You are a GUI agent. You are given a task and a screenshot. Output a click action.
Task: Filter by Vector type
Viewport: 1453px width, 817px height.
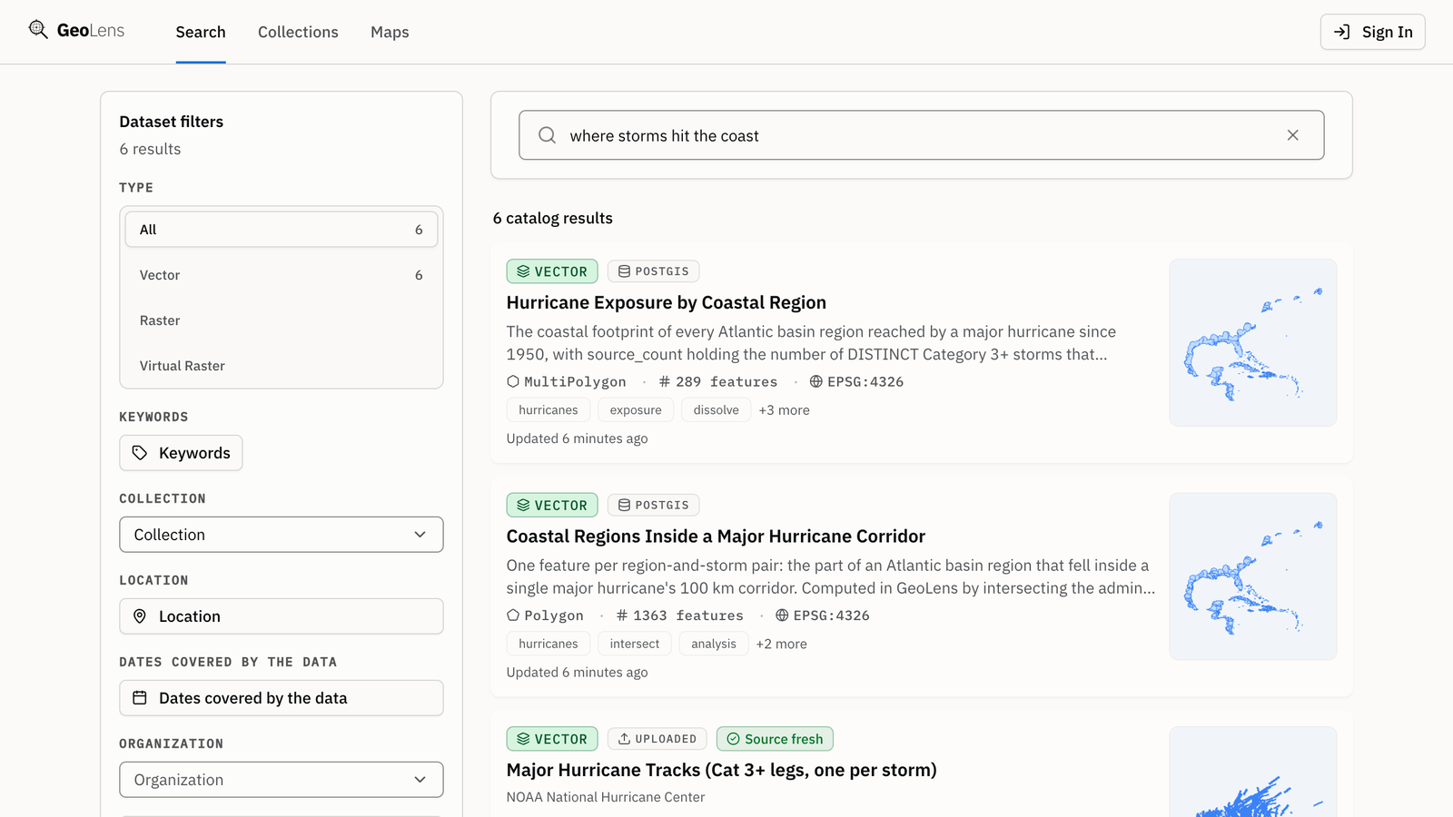tap(282, 275)
